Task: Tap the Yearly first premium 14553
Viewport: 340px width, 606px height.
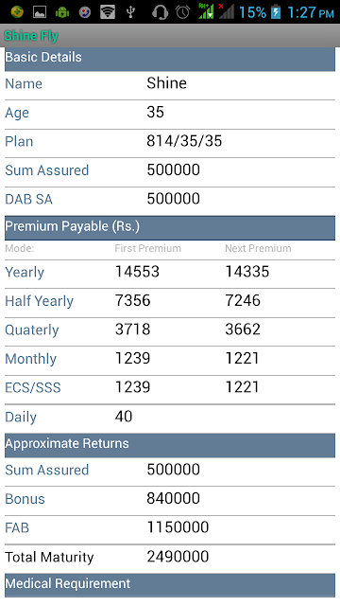Action: pyautogui.click(x=137, y=272)
